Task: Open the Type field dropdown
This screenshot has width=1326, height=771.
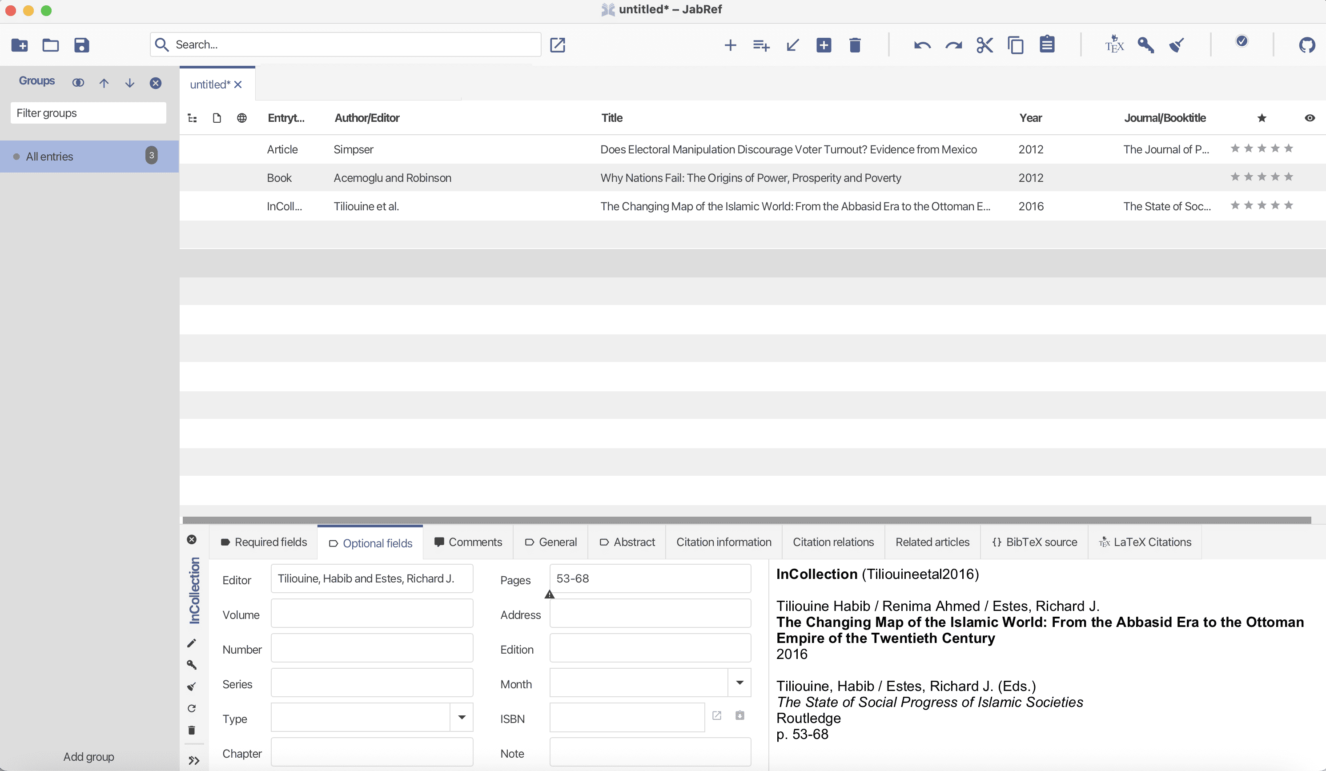Action: (462, 717)
